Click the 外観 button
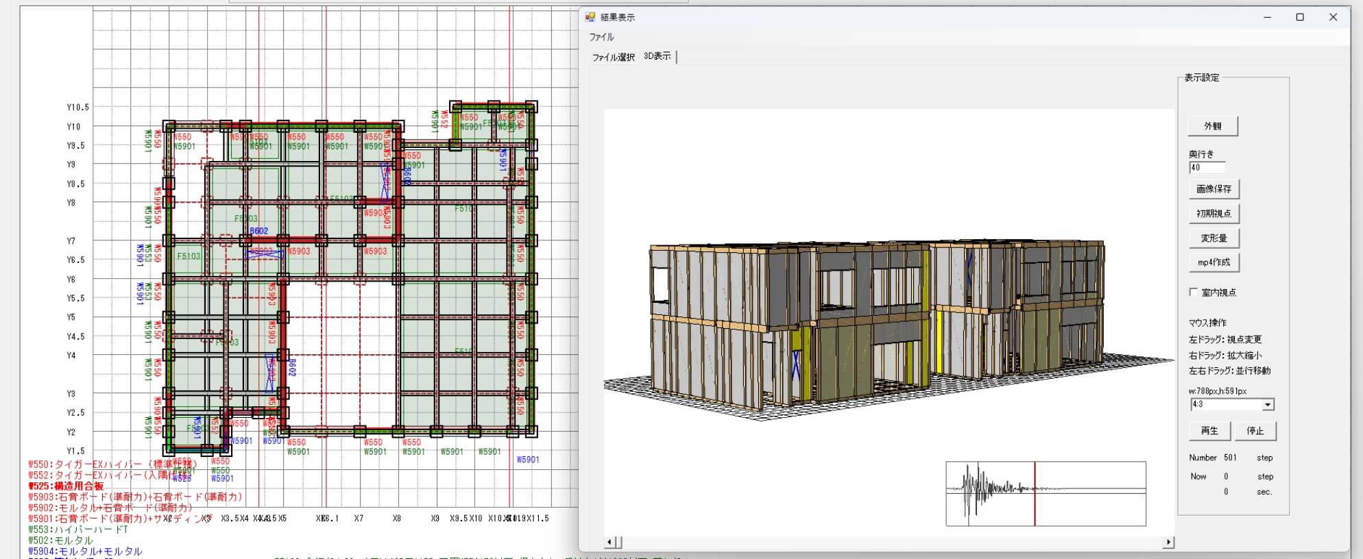This screenshot has height=559, width=1363. (1213, 126)
